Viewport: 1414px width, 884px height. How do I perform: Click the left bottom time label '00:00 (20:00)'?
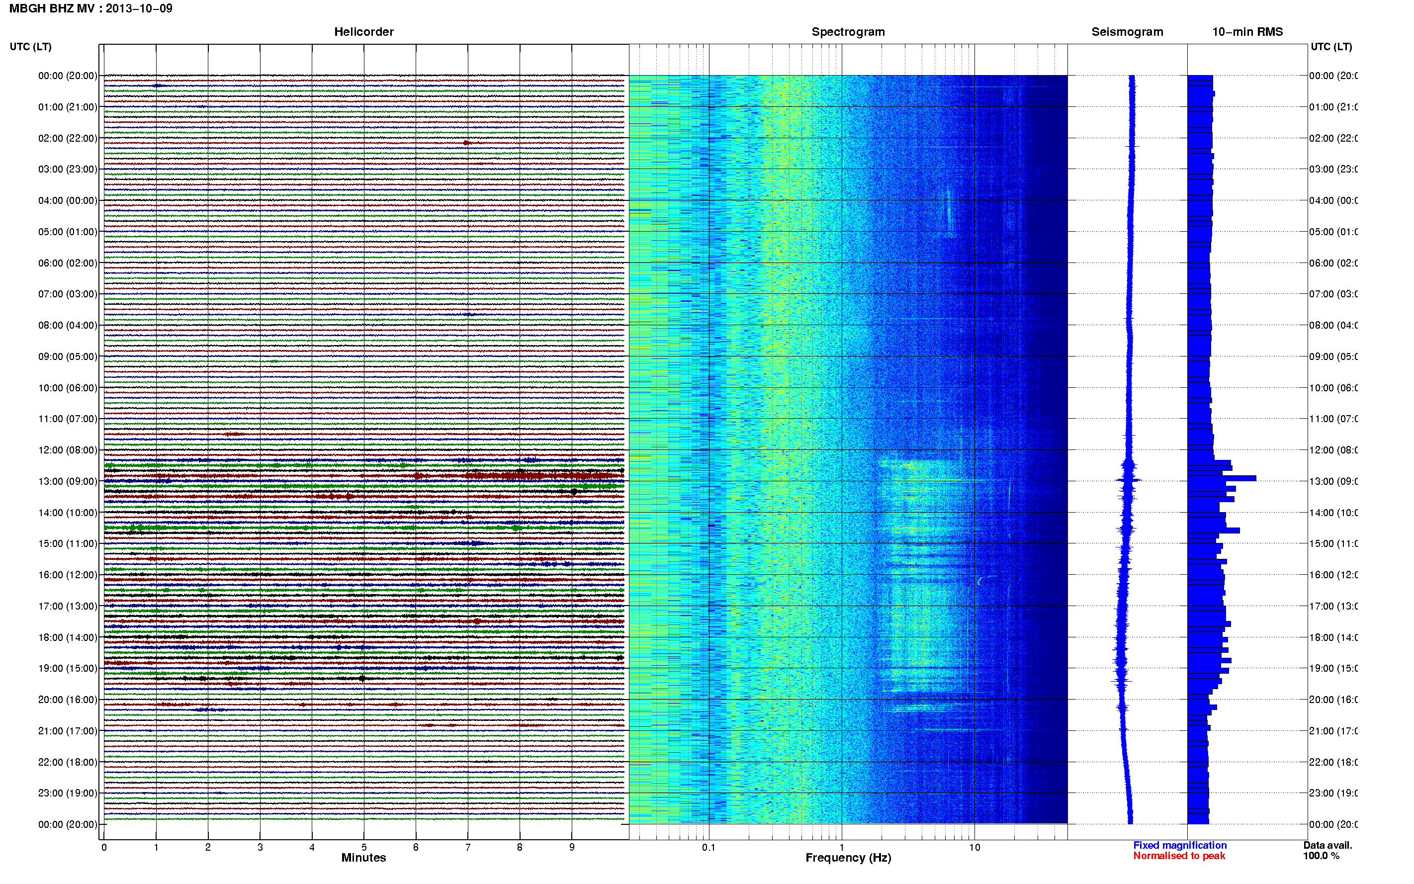coord(68,824)
